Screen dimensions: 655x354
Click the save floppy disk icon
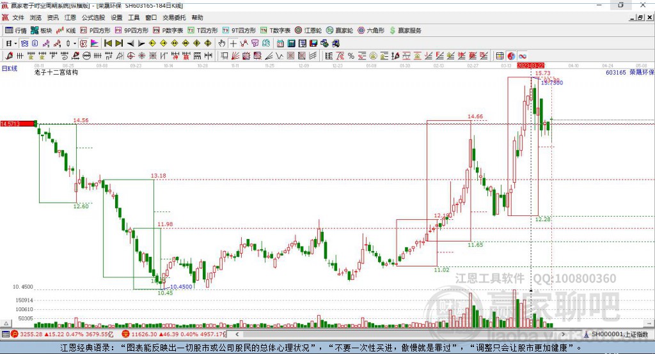(313, 43)
